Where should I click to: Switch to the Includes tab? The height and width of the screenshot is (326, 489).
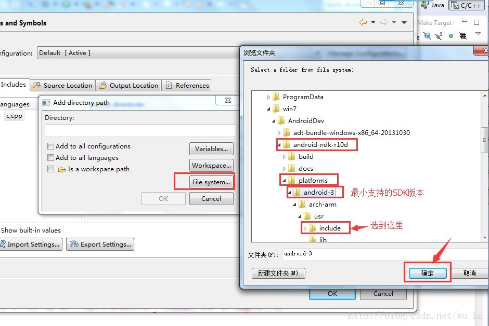click(14, 84)
